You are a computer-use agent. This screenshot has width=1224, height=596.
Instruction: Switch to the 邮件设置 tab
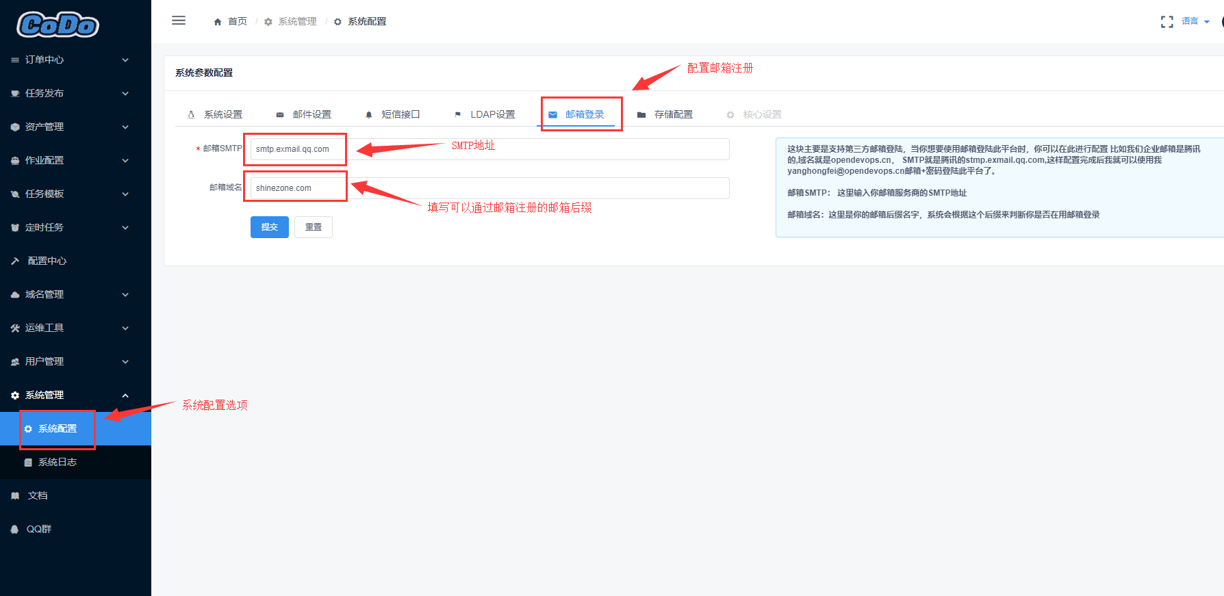(x=303, y=114)
